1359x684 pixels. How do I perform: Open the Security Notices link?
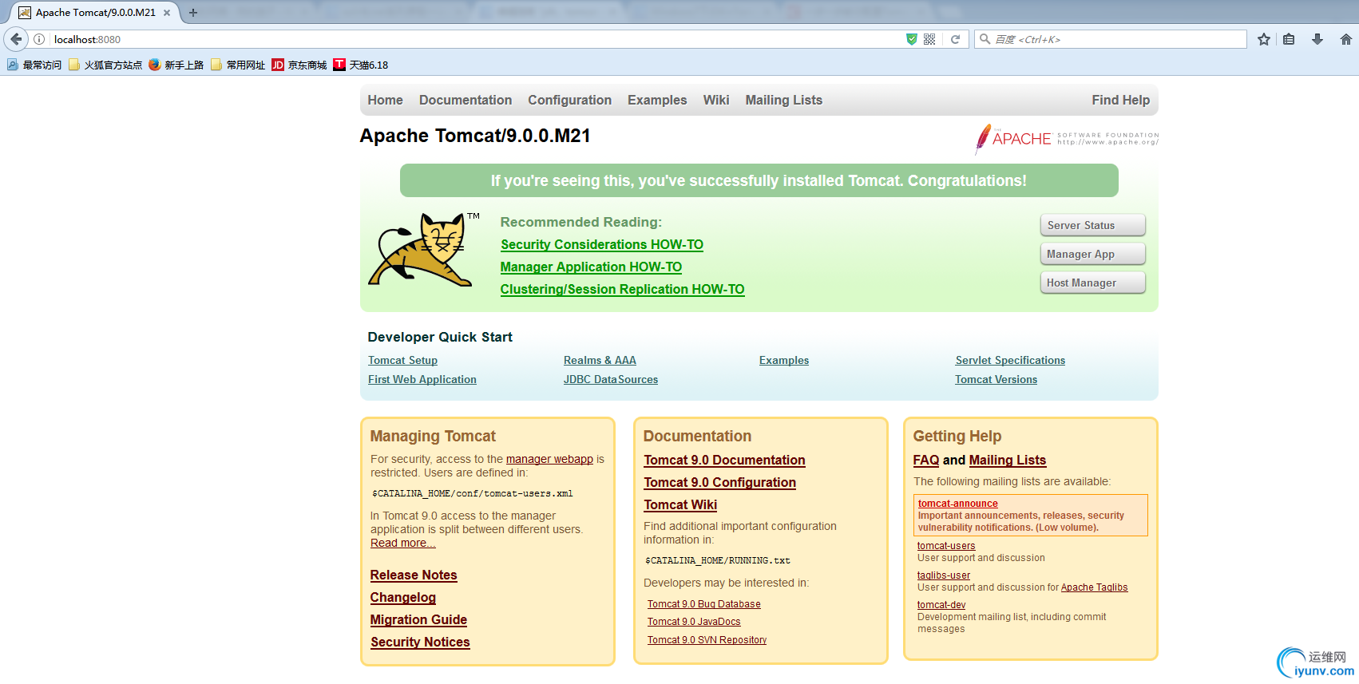(420, 642)
